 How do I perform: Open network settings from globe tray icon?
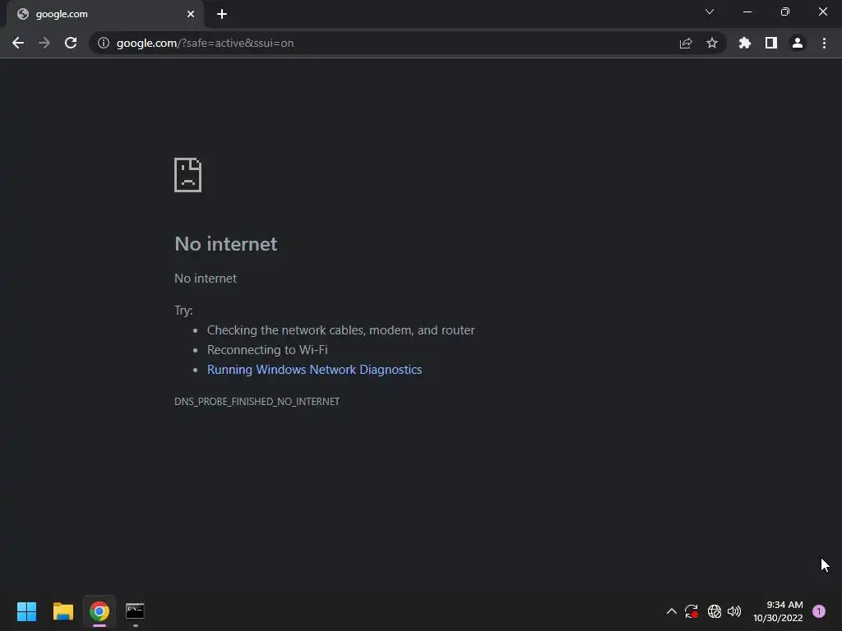[715, 611]
